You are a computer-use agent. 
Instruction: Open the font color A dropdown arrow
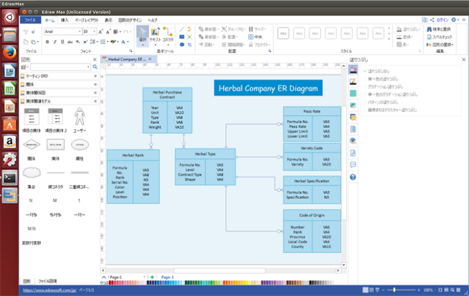[127, 42]
